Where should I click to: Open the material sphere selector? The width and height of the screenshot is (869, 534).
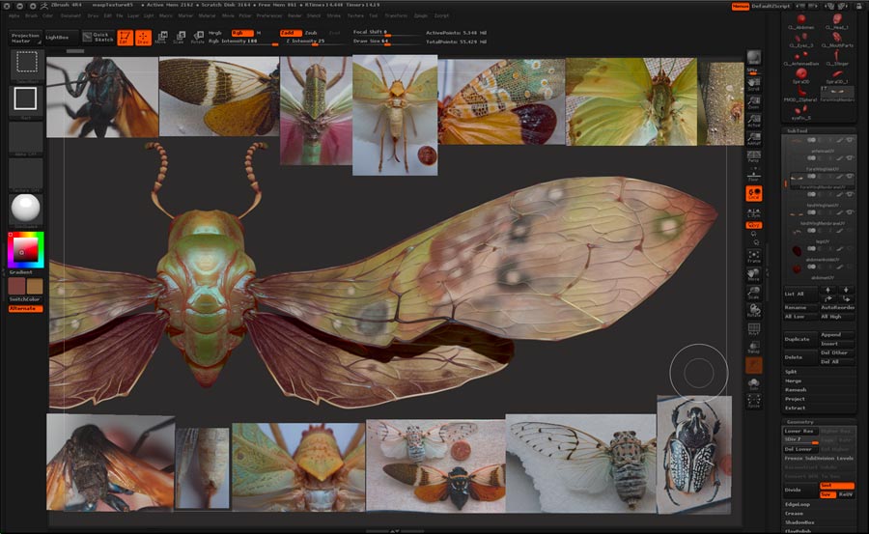[26, 211]
